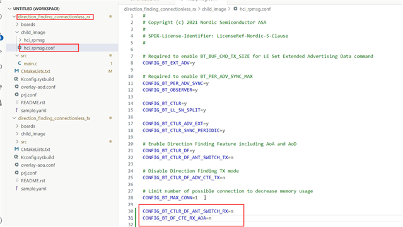Click the gear icon beside overlay-aoa.conf
Image resolution: width=403 pixels, height=227 pixels.
coord(16,165)
